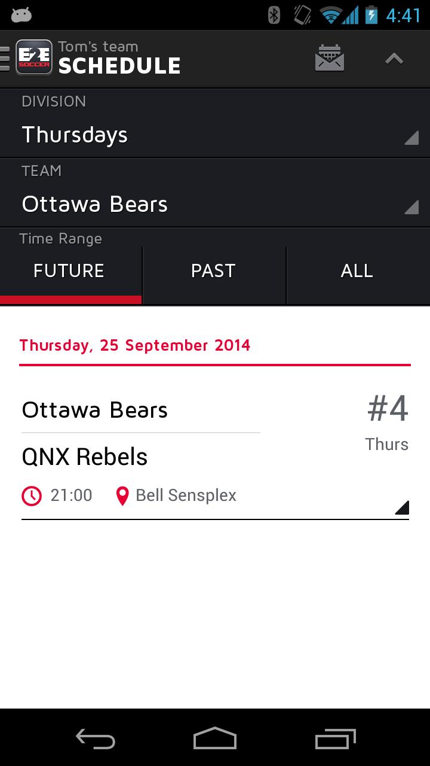Tap the E2E Soccer app logo
Screen dimensions: 430x766
point(33,57)
